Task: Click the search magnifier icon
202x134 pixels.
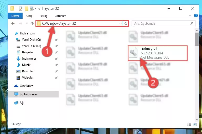Action: click(192, 23)
